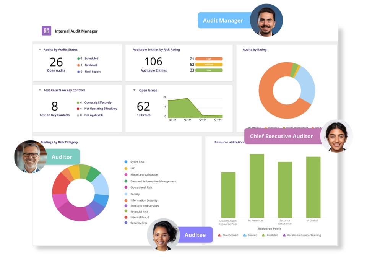Click the Q1 '24 axis label
This screenshot has width=367, height=257.
click(x=218, y=120)
